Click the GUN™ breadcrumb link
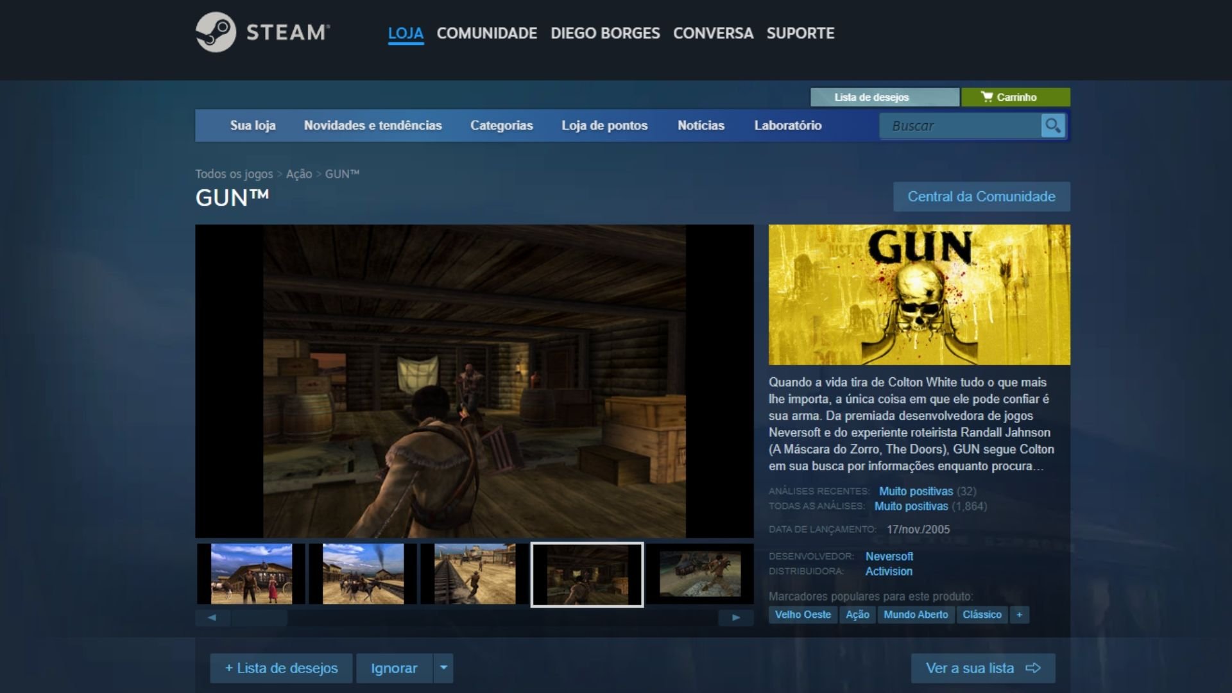 coord(342,174)
